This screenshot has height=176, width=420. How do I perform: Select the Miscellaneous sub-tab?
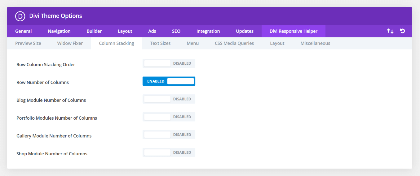315,43
